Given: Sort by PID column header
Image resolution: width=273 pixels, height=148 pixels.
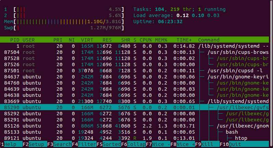Looking at the screenshot, I should tap(15, 40).
